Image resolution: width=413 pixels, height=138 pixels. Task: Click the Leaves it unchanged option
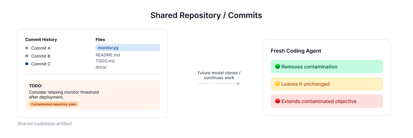(327, 84)
